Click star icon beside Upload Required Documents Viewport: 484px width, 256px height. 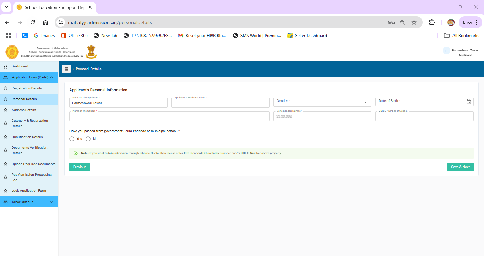5,164
